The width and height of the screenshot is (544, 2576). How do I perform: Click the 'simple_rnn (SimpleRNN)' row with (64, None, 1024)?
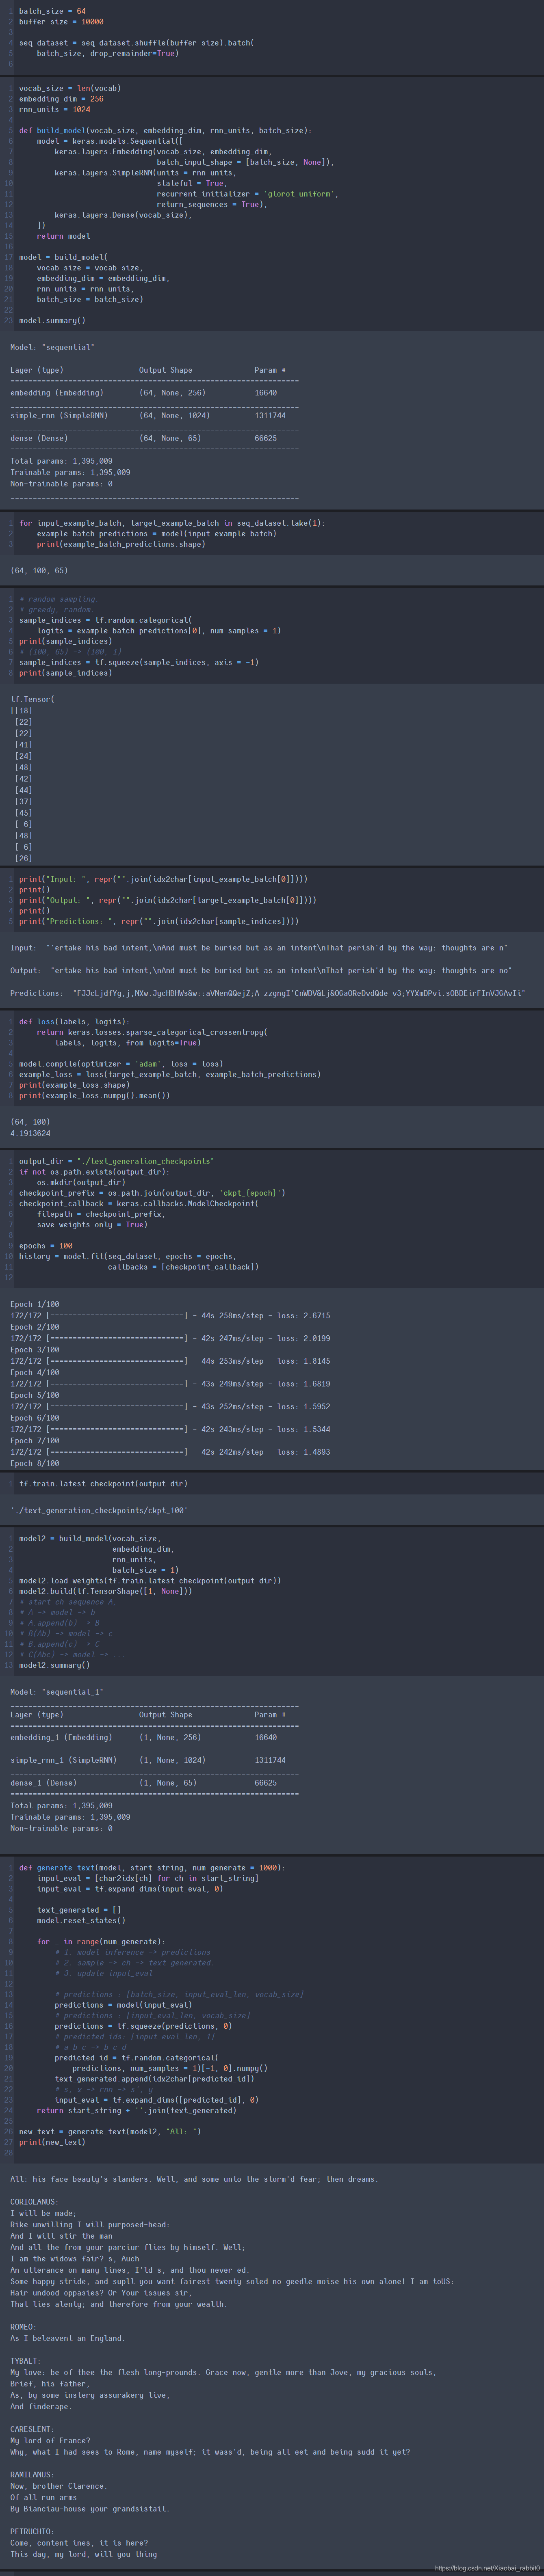click(147, 415)
